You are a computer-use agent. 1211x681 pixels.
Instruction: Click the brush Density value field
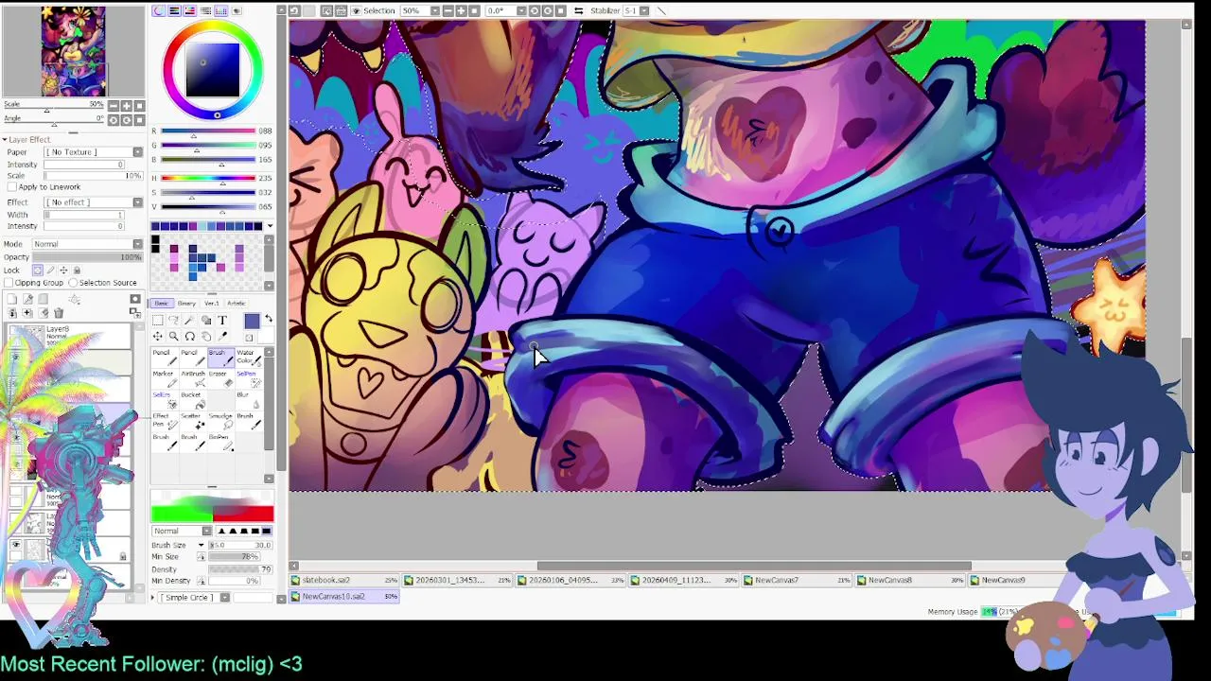[x=240, y=568]
